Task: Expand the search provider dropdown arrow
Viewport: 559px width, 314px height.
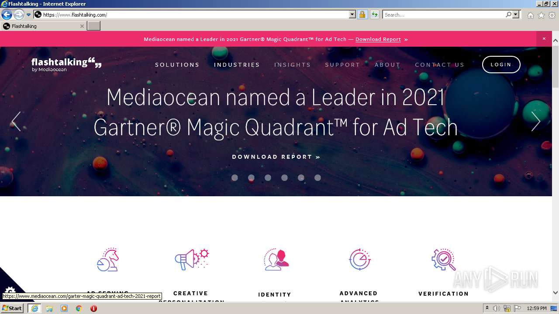Action: tap(516, 14)
